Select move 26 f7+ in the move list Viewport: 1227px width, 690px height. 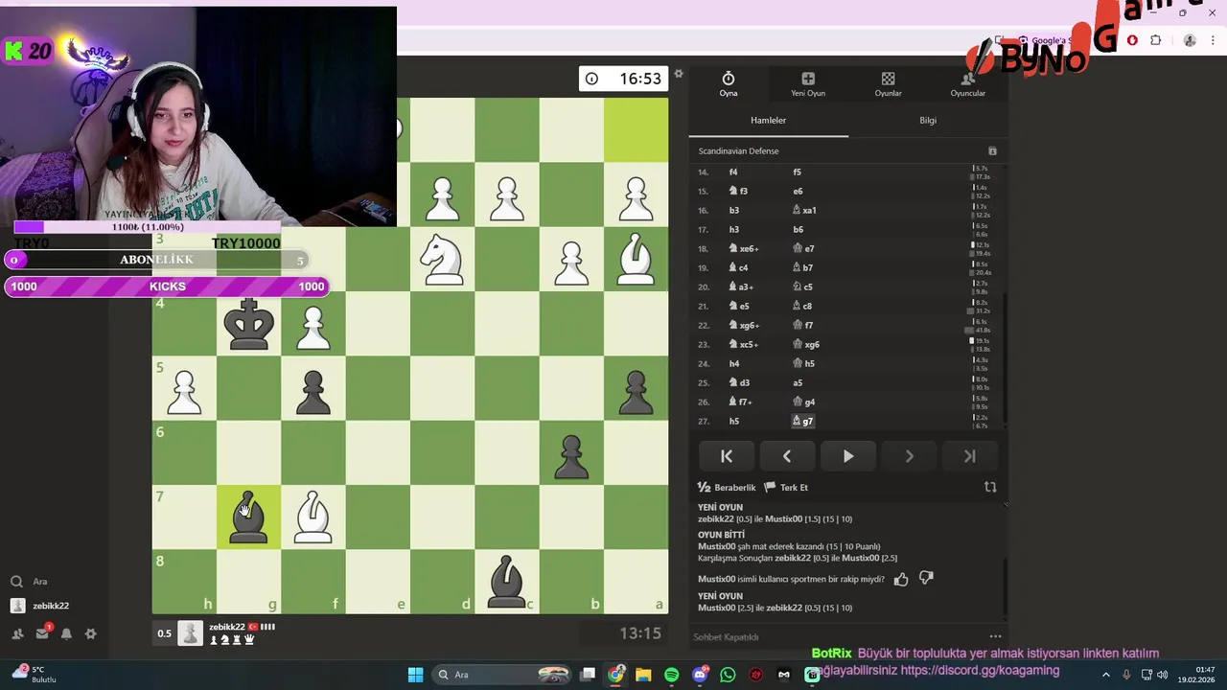[741, 402]
